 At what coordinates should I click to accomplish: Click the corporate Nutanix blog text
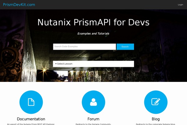(x=156, y=124)
